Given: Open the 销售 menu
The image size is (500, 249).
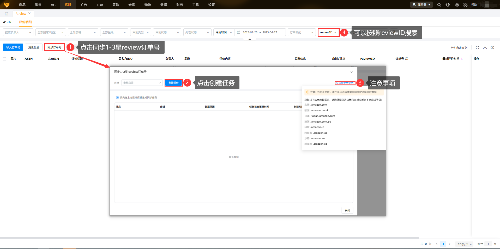Looking at the screenshot, I should pos(38,5).
